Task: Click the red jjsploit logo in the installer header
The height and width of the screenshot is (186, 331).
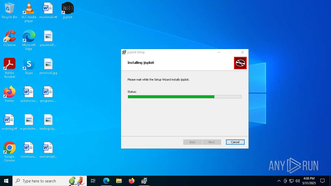Action: click(240, 63)
